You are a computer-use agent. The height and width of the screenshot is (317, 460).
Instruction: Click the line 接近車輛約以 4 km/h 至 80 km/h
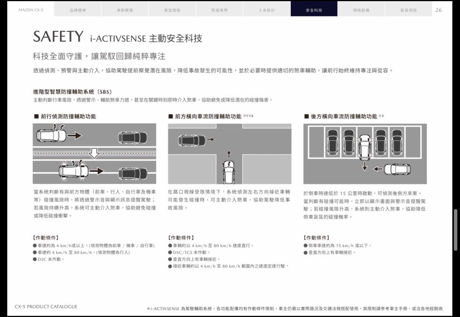[x=228, y=266]
